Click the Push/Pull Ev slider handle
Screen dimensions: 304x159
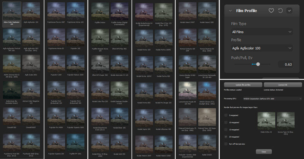258,64
